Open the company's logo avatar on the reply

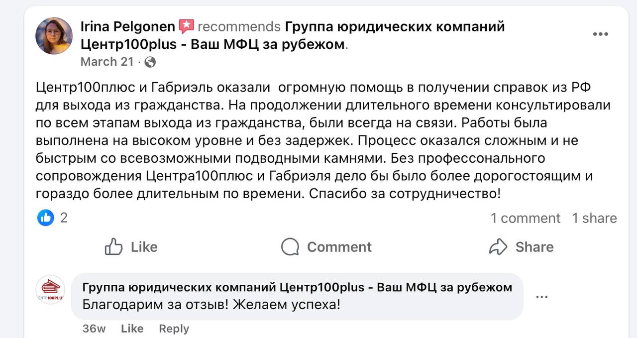[50, 289]
